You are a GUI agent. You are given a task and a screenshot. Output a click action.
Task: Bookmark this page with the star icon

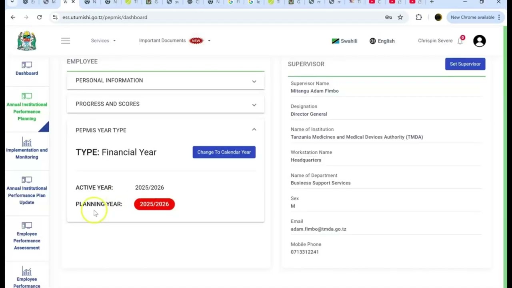pos(400,17)
